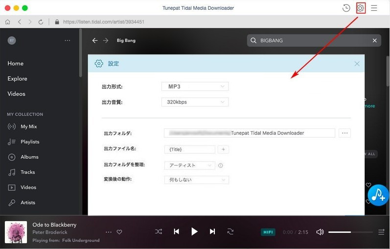The height and width of the screenshot is (249, 390).
Task: Toggle shuffle in player
Action: tap(159, 231)
